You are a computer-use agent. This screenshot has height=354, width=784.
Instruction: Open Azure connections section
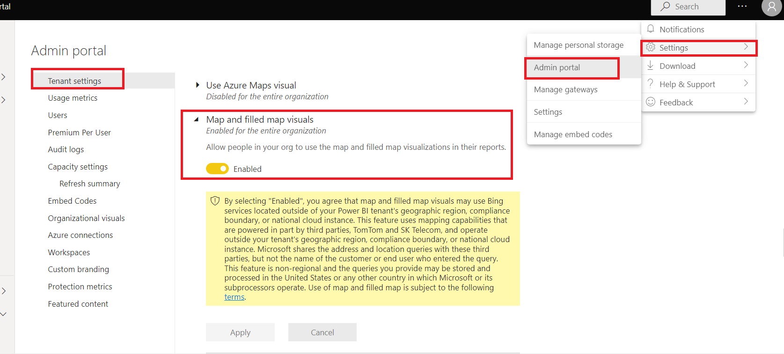(80, 235)
